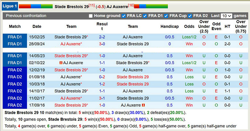Image resolution: width=250 pixels, height=131 pixels.
Task: Enable the Home ground checkbox
Action: pos(91,16)
